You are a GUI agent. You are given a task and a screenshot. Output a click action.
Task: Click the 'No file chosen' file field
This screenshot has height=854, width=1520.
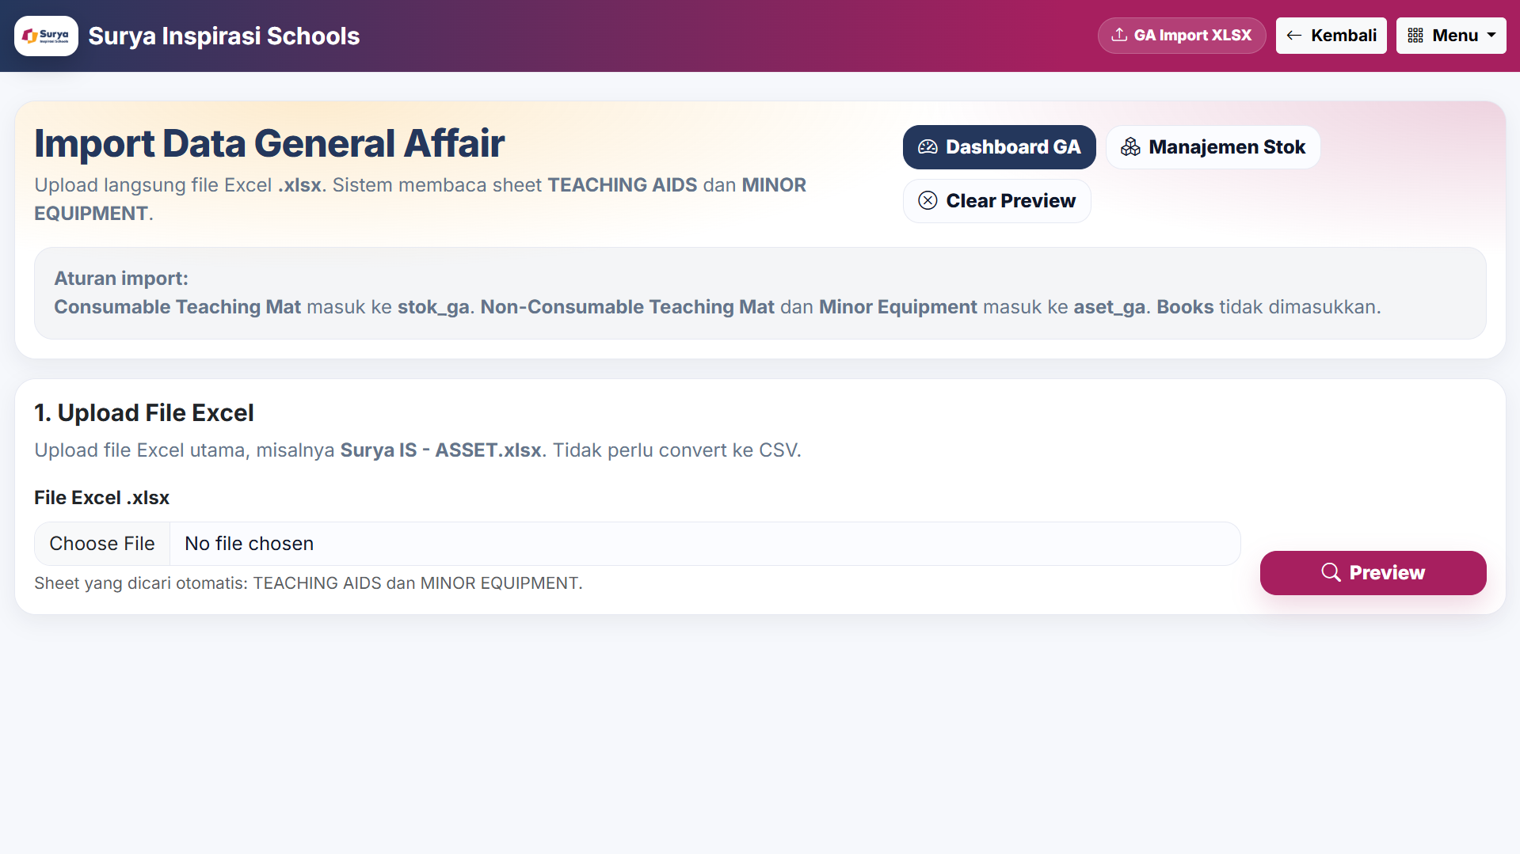(x=637, y=544)
